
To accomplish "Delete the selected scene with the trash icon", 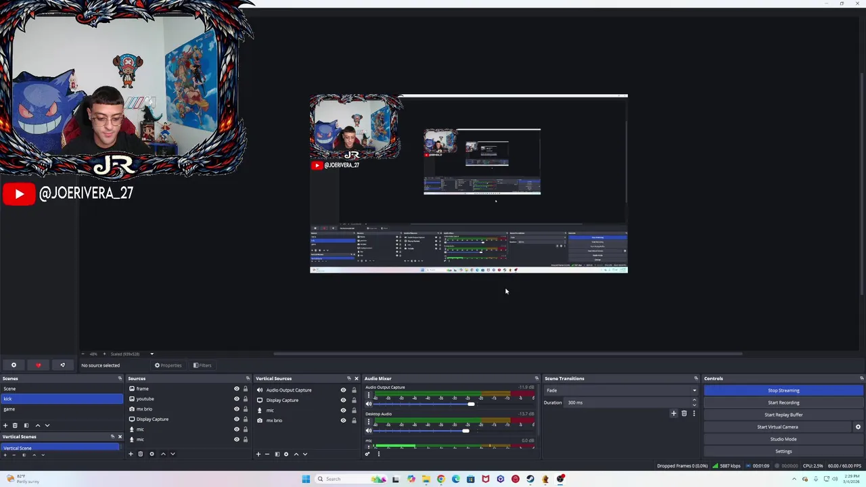I will click(15, 425).
